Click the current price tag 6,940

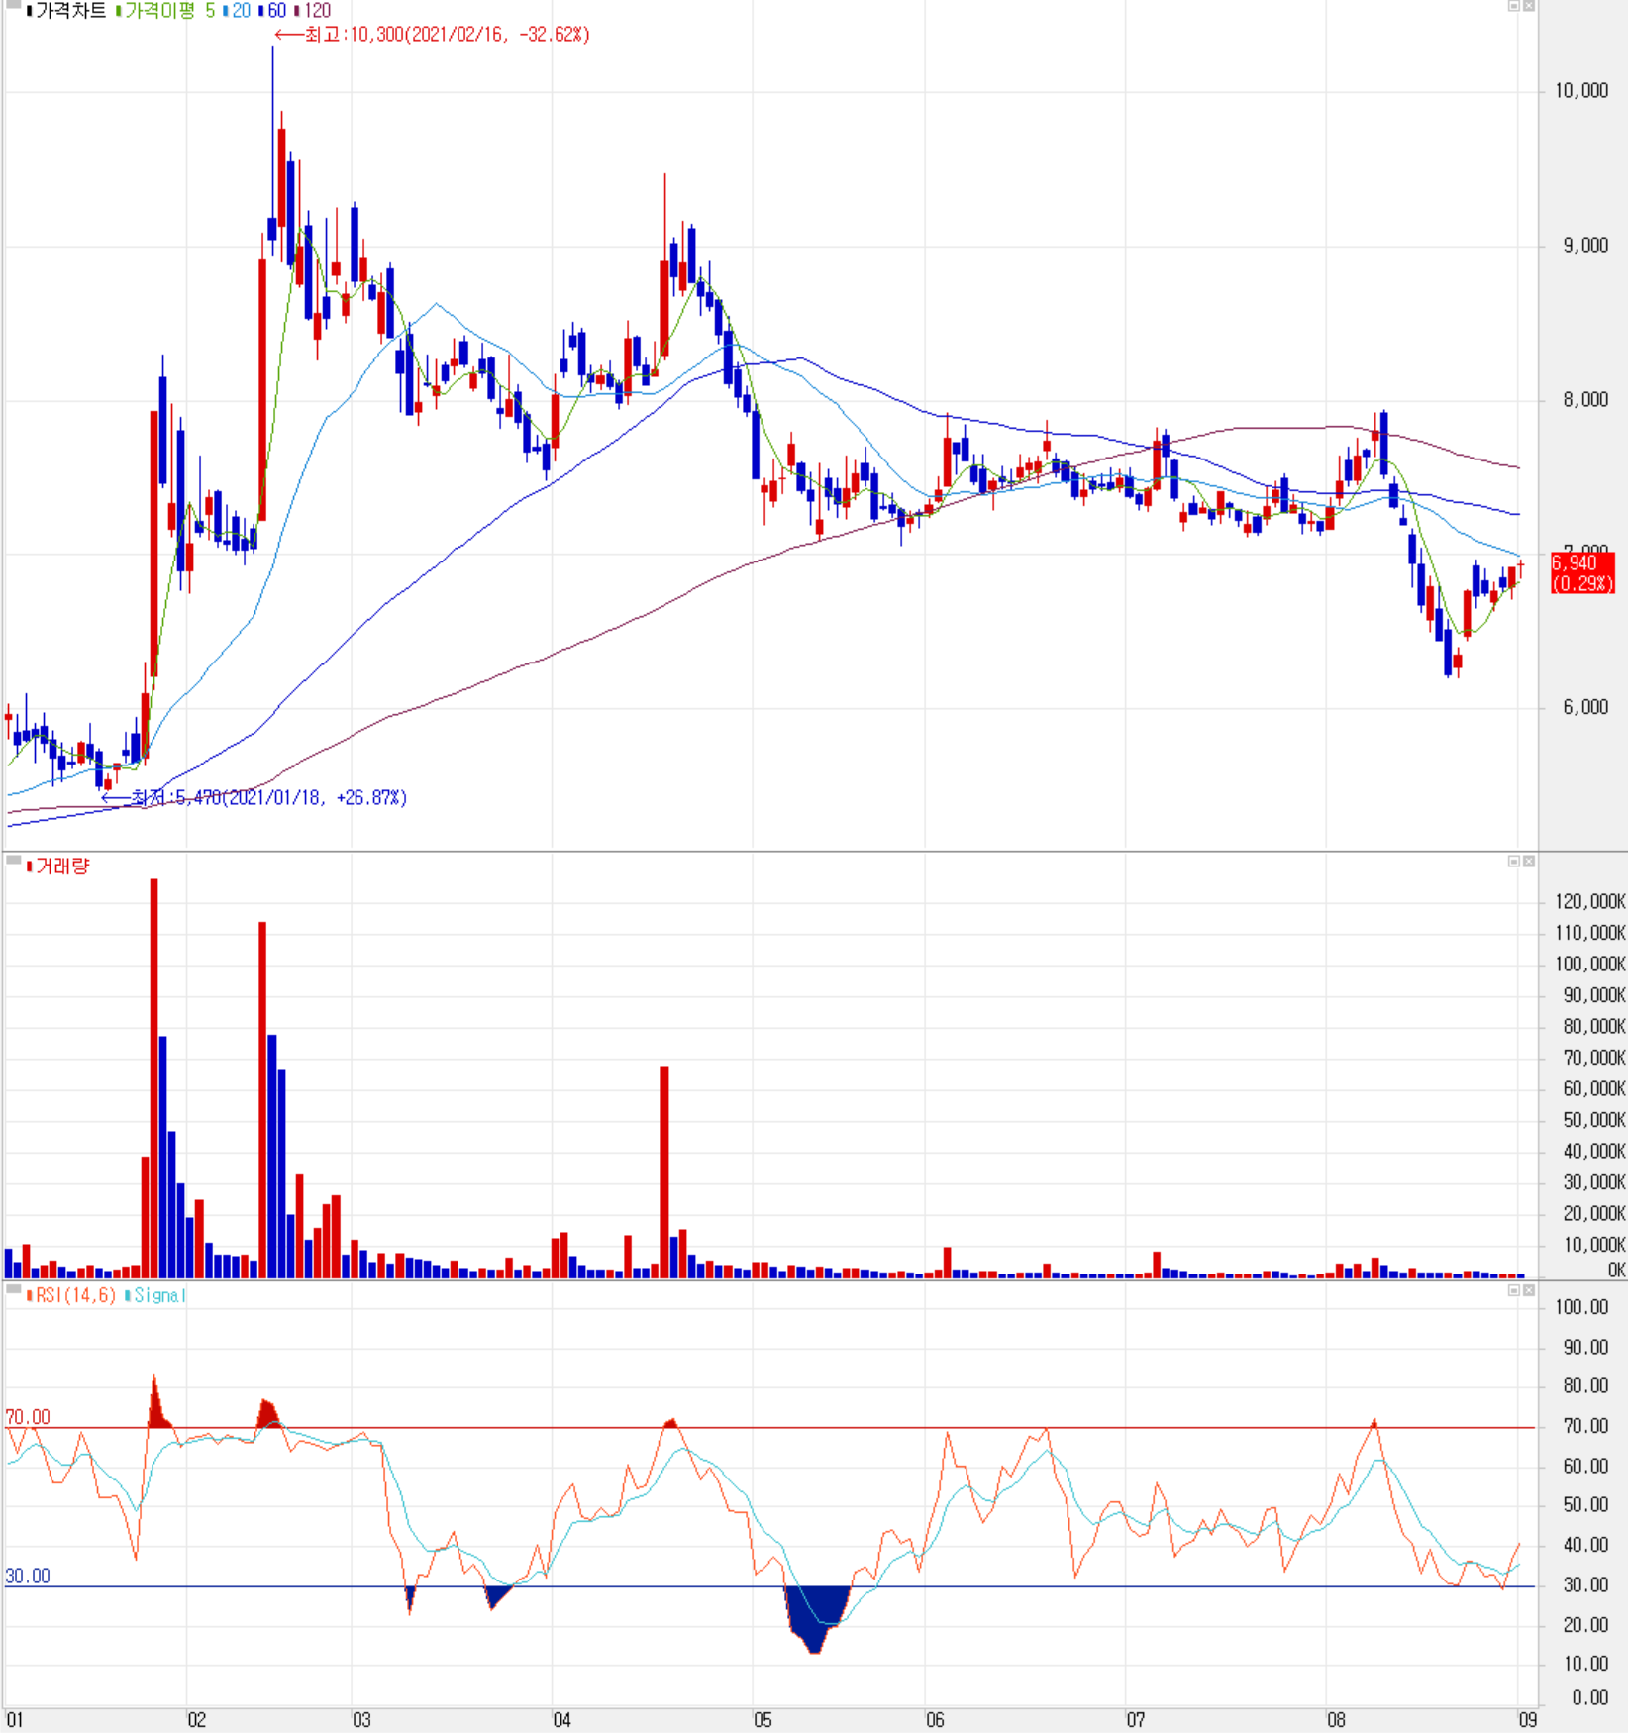(1581, 572)
